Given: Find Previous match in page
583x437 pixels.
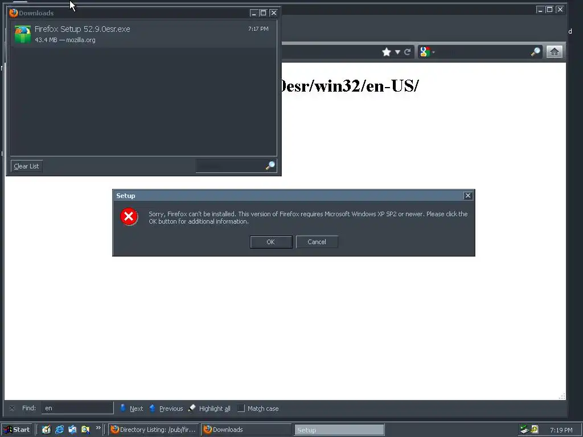Looking at the screenshot, I should click(166, 408).
